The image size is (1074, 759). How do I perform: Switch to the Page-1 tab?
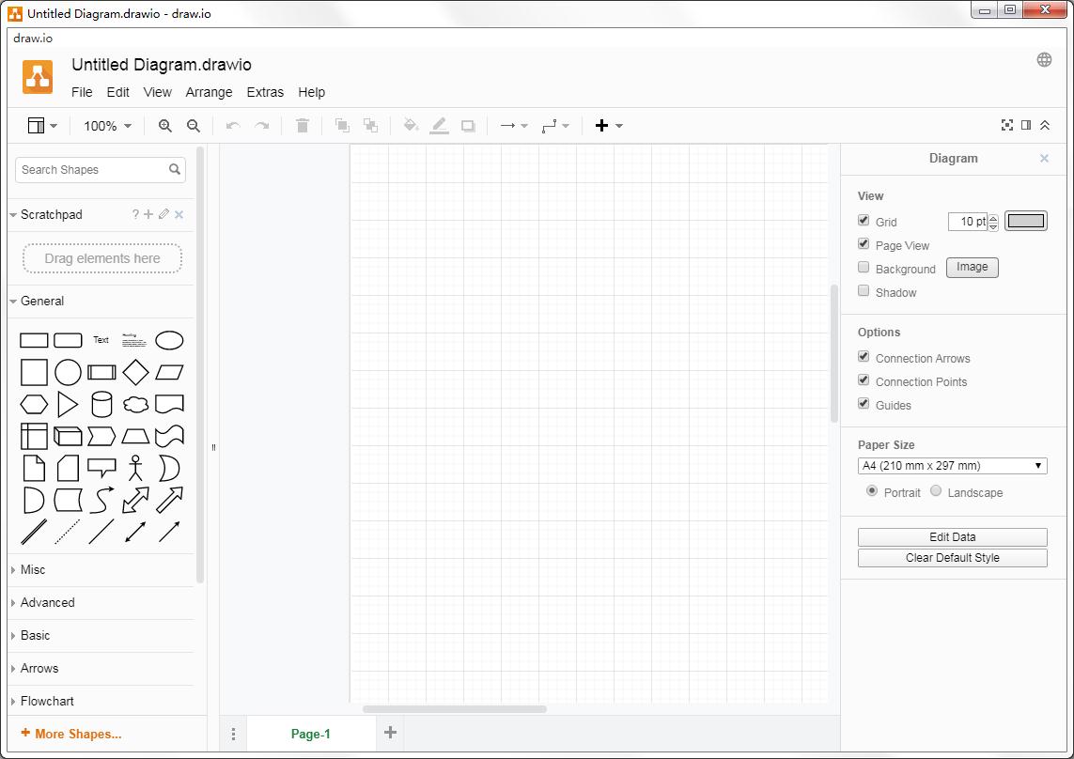pyautogui.click(x=311, y=734)
